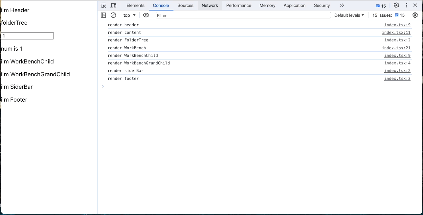Click the "i'm WorkBenchGrandChild" text
The height and width of the screenshot is (215, 423).
click(x=35, y=74)
